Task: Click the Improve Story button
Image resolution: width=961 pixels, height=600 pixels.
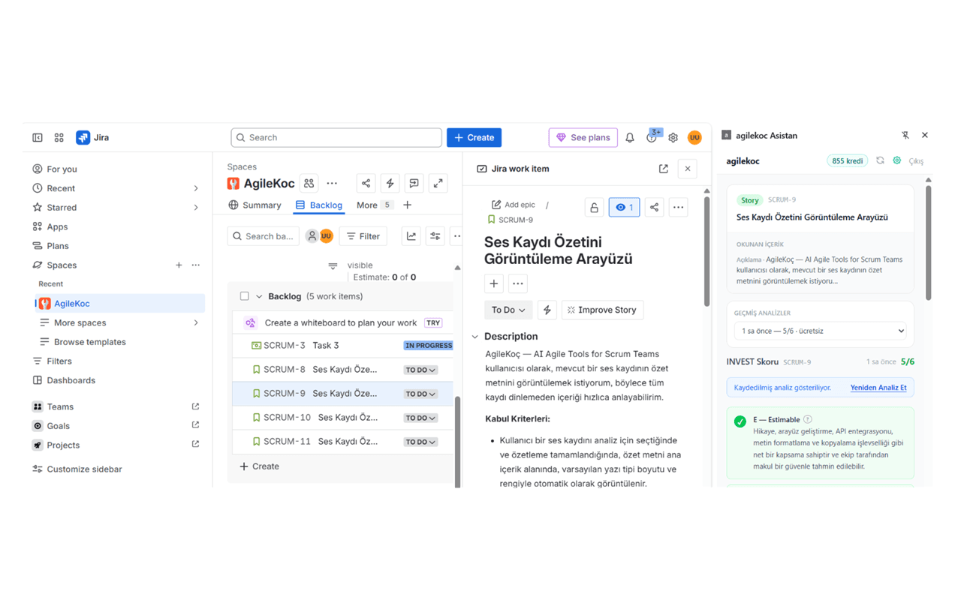Action: pyautogui.click(x=602, y=310)
